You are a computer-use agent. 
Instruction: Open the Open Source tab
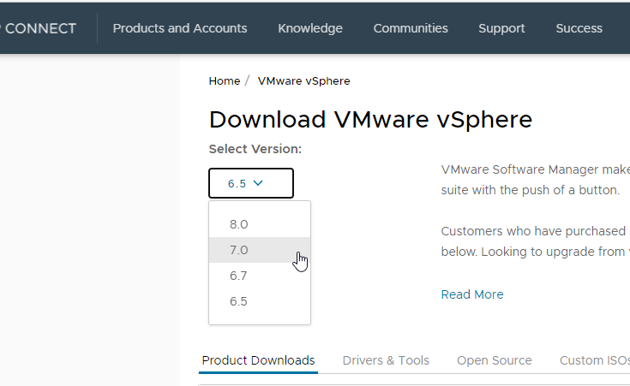[495, 360]
